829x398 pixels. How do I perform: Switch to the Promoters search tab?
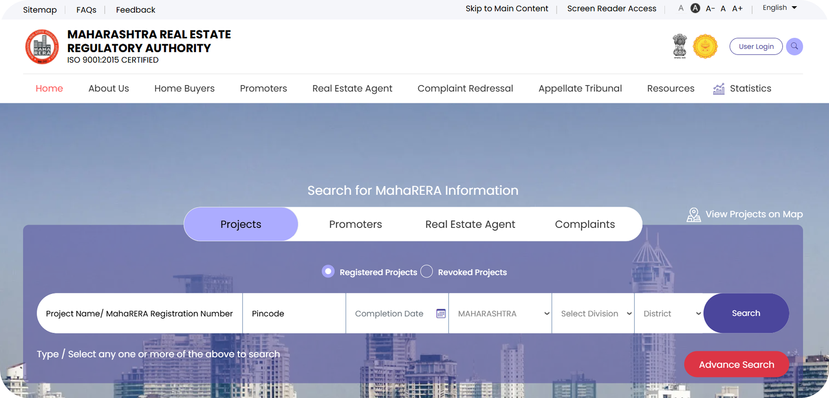pyautogui.click(x=355, y=224)
